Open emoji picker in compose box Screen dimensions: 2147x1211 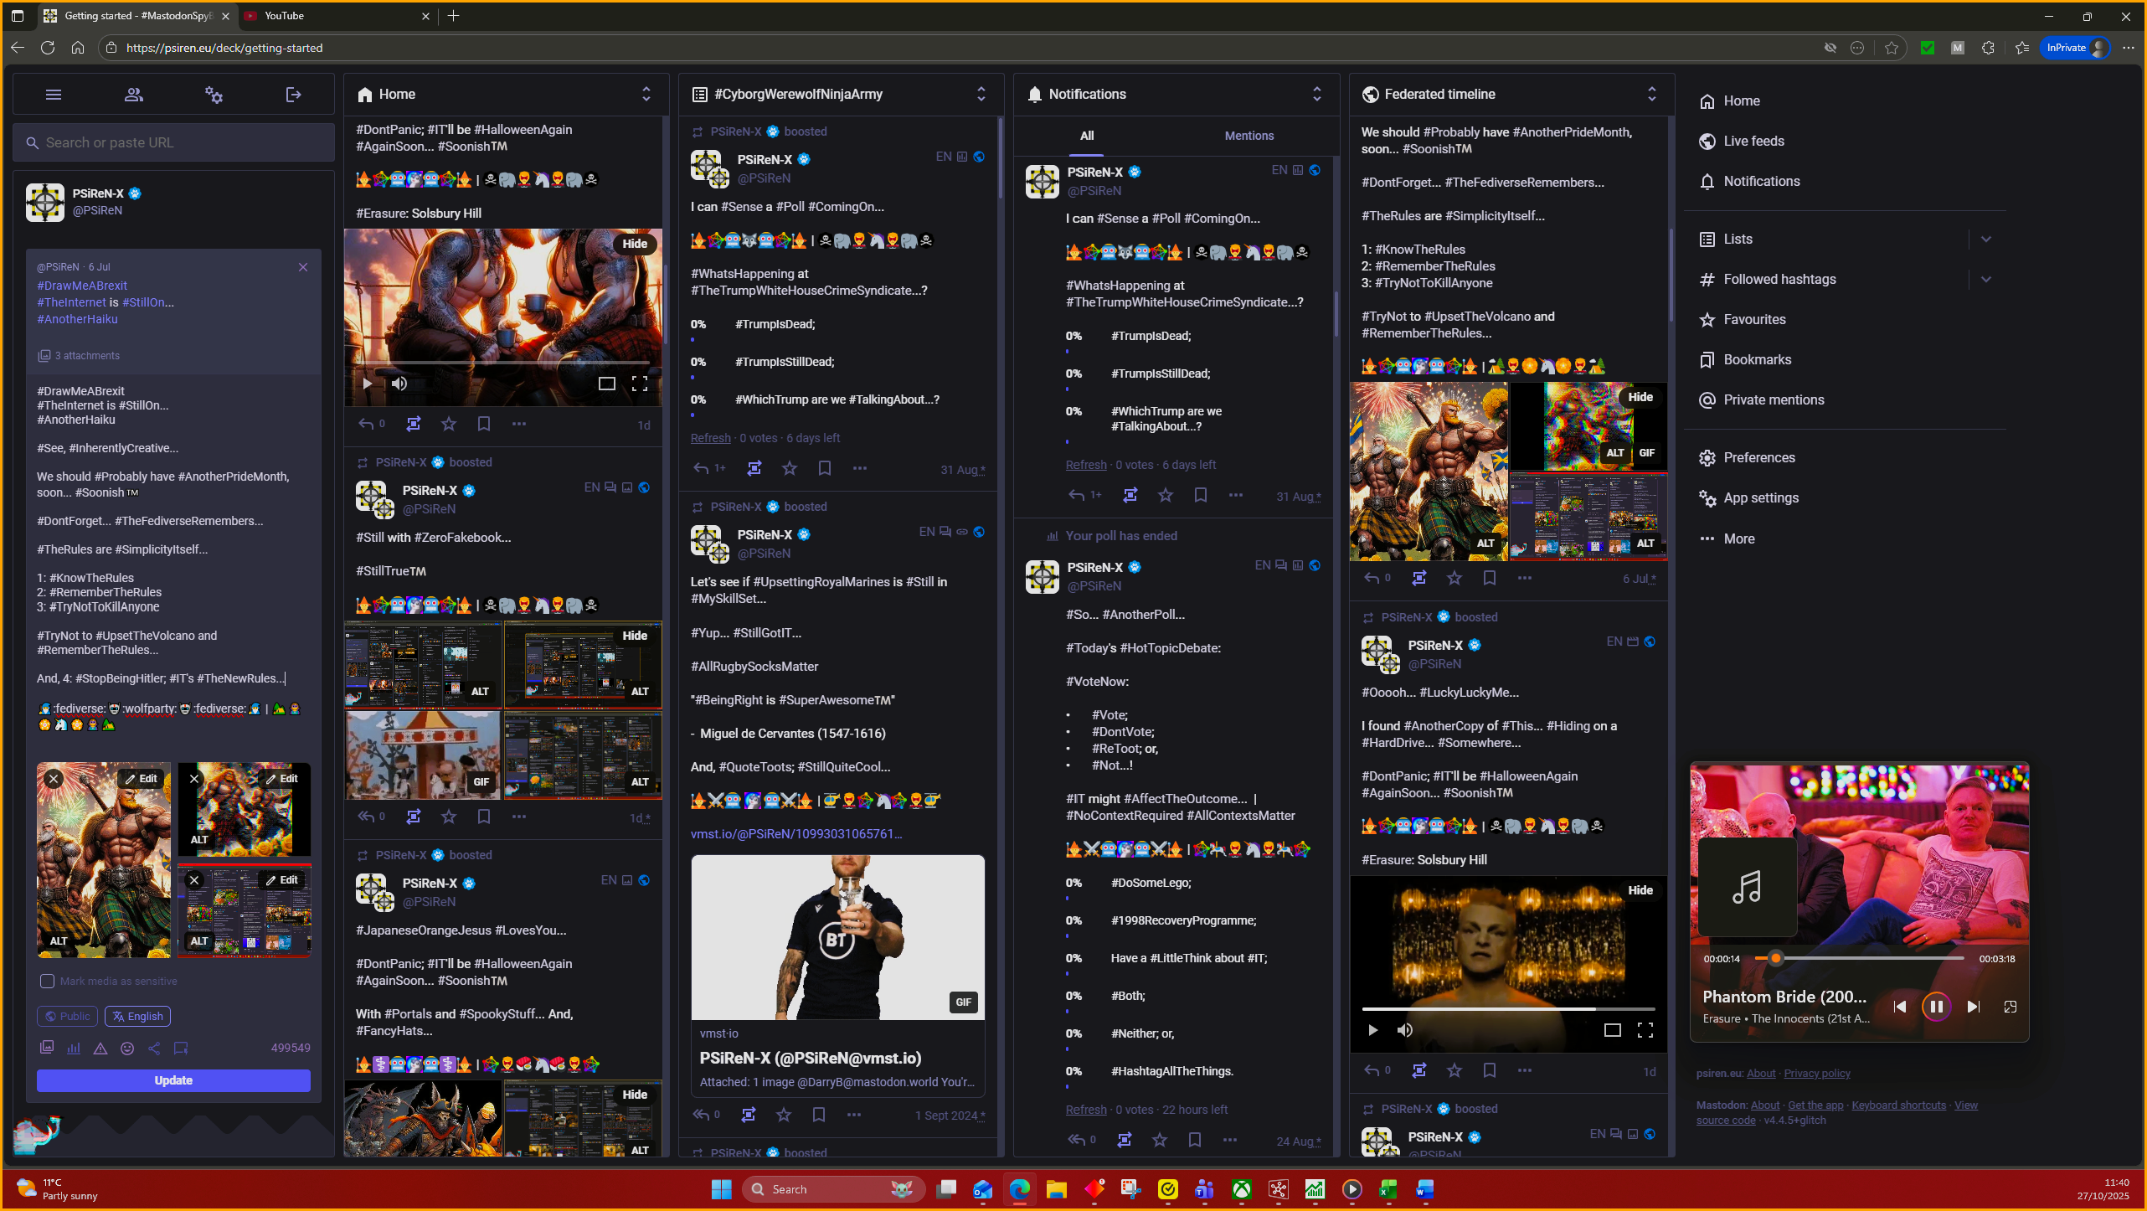[x=127, y=1048]
